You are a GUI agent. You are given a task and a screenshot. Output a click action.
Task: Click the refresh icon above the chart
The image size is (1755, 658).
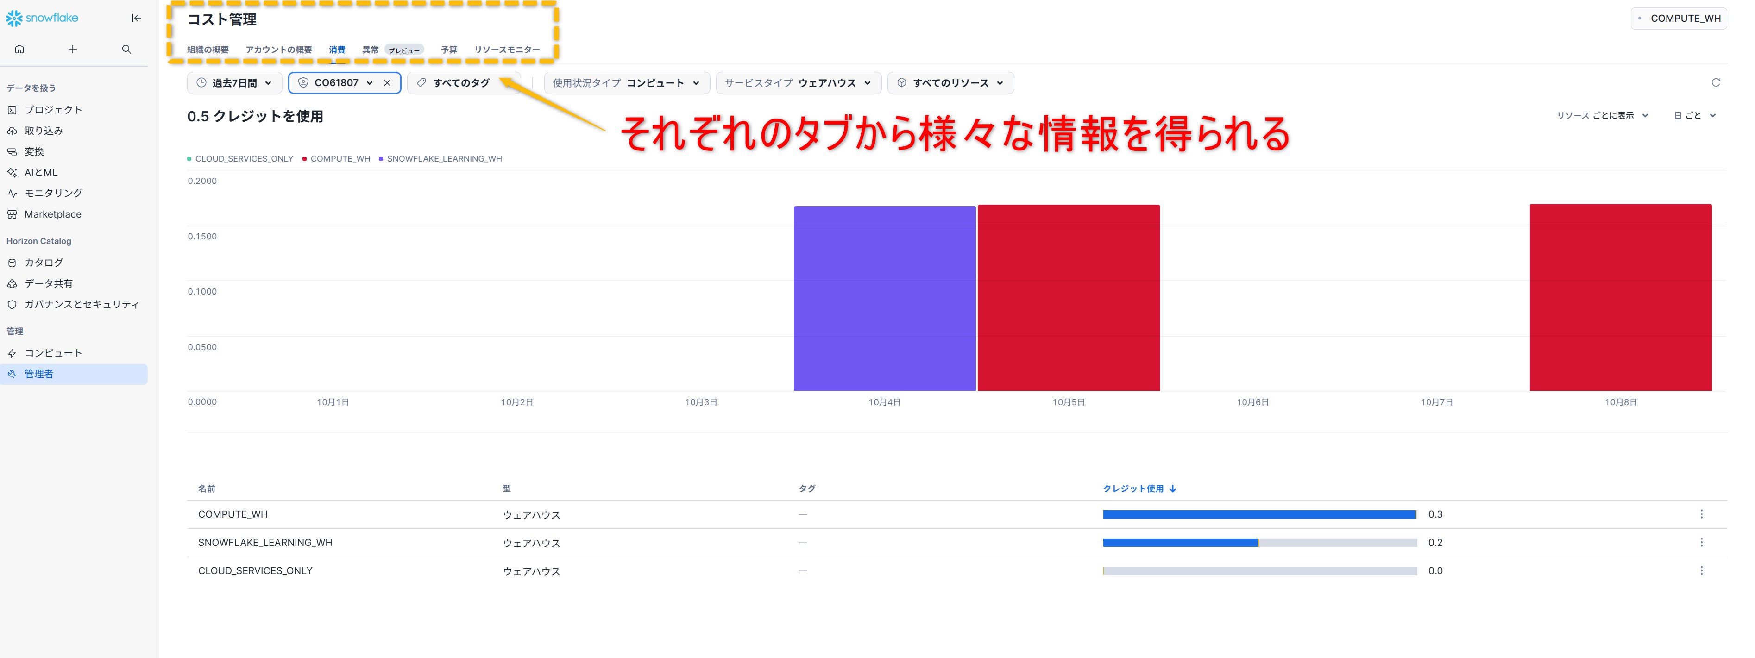tap(1716, 82)
